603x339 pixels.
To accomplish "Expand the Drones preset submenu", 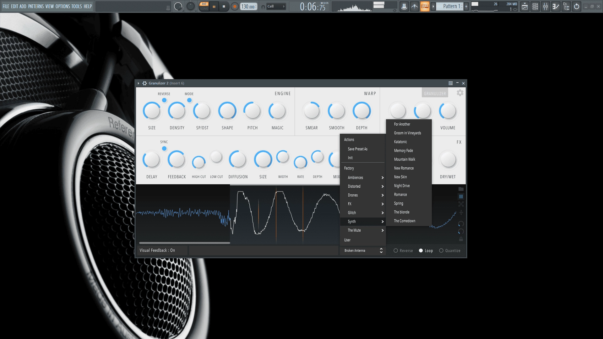I will (x=363, y=195).
